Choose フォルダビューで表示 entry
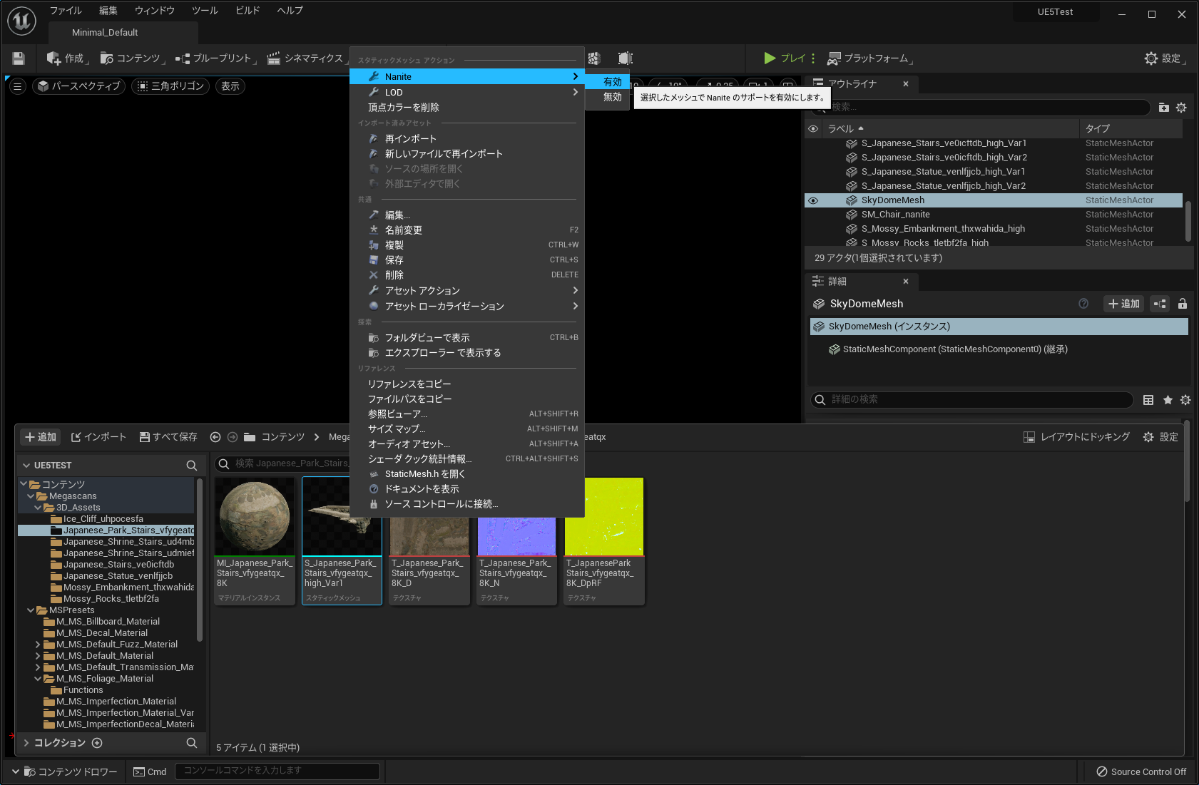Image resolution: width=1199 pixels, height=785 pixels. pos(467,338)
